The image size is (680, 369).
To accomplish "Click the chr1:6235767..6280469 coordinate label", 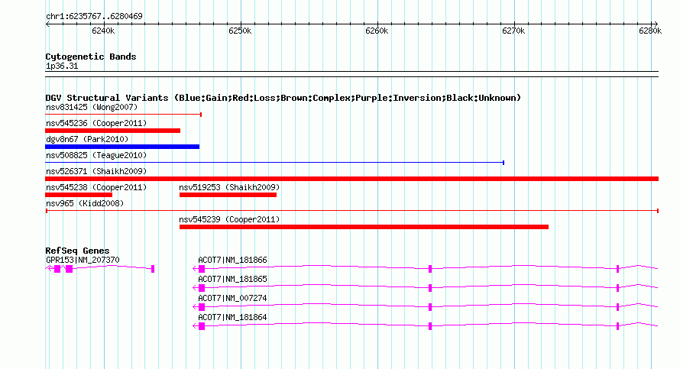I will [x=94, y=16].
